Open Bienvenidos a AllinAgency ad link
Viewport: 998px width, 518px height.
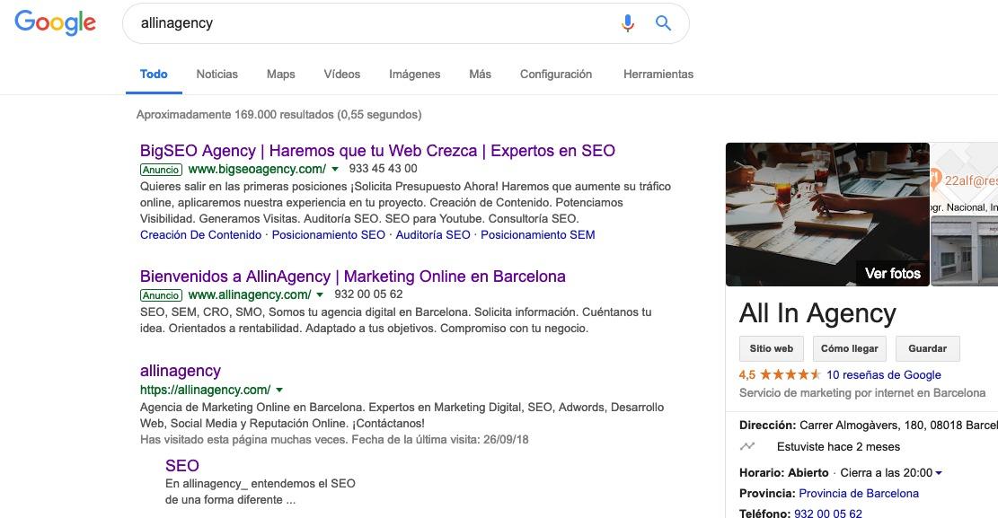pos(353,277)
